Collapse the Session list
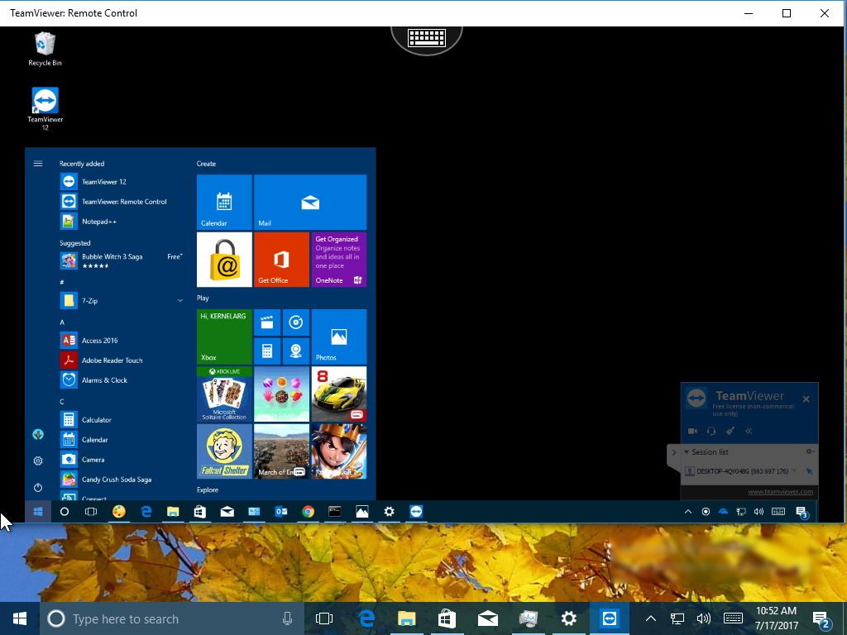The width and height of the screenshot is (847, 635). point(687,451)
